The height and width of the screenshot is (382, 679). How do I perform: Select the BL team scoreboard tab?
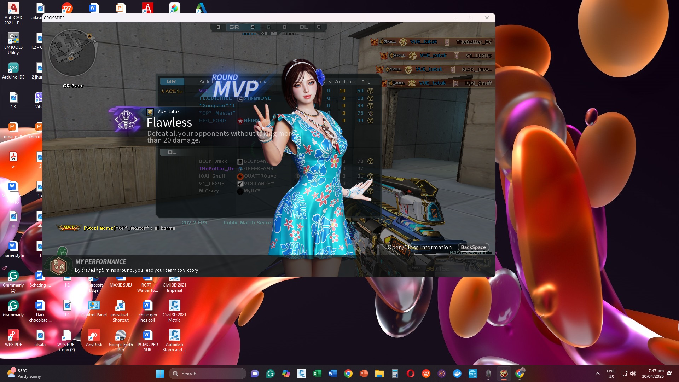click(x=172, y=152)
